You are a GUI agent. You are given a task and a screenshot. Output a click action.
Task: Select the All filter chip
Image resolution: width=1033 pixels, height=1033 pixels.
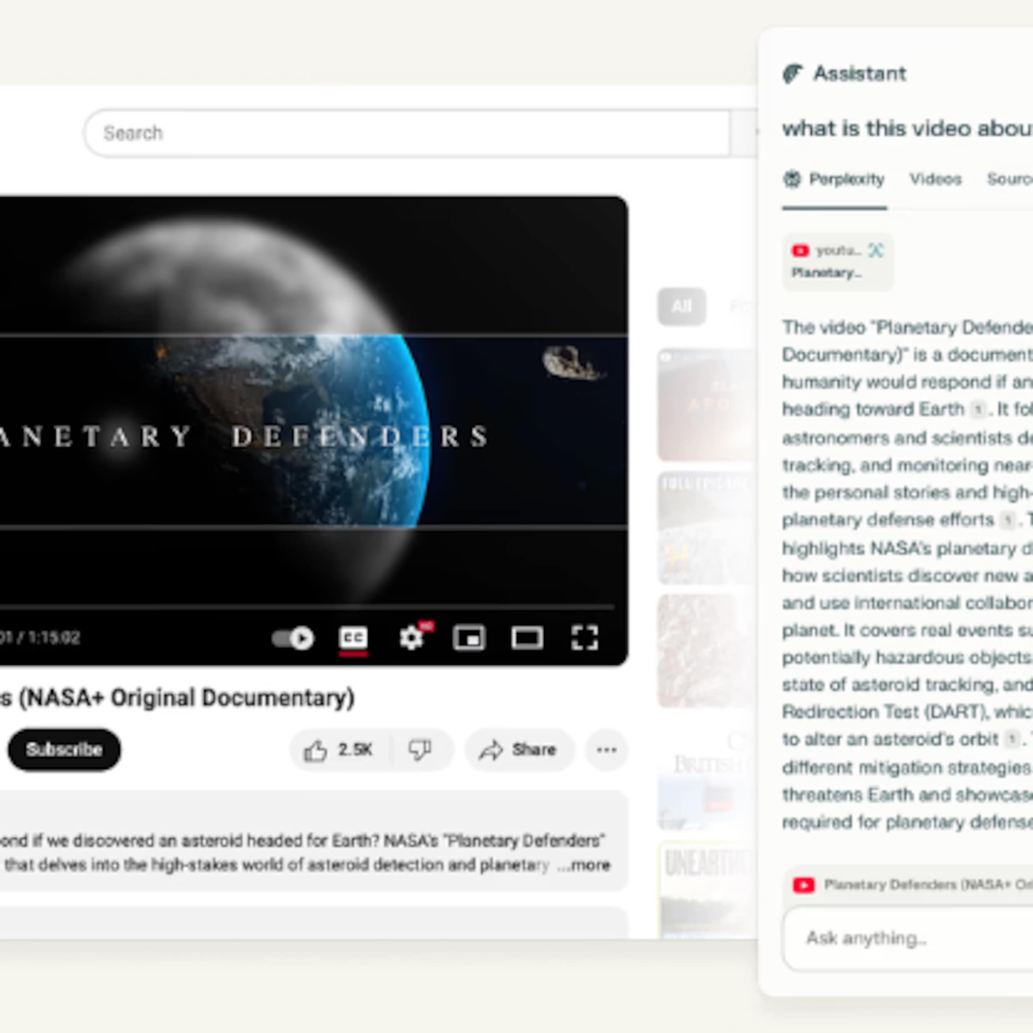tap(681, 307)
